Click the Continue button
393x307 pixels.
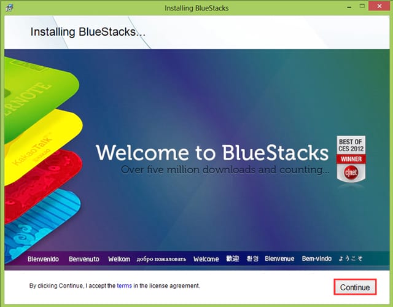[355, 287]
